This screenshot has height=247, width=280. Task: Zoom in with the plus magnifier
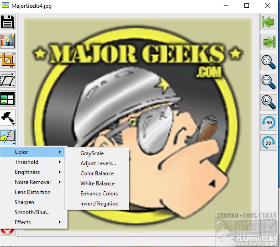coord(269,62)
